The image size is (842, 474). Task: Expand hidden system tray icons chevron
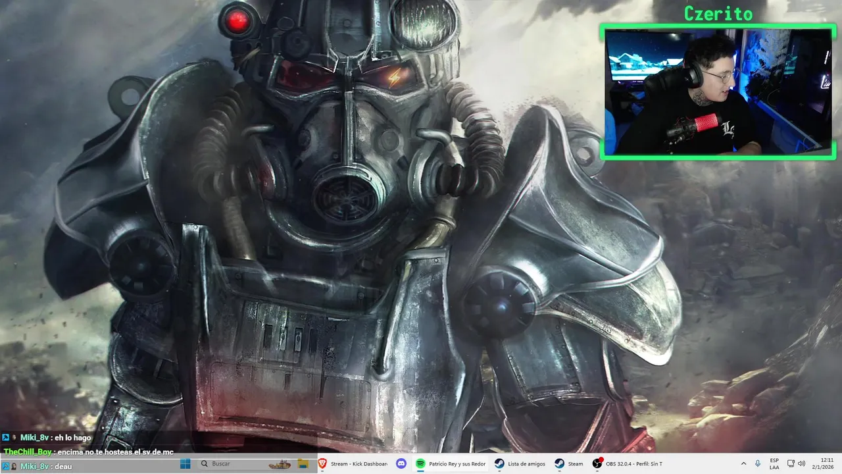pyautogui.click(x=743, y=463)
